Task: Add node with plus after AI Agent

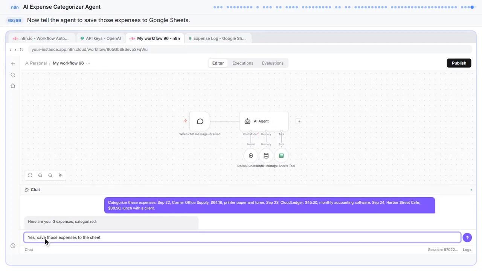Action: click(299, 121)
